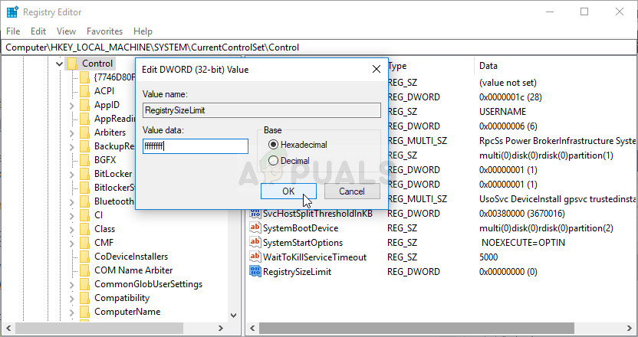Click the tree pane horizontal scrollbar thumb
This screenshot has height=337, width=638.
tap(99, 328)
